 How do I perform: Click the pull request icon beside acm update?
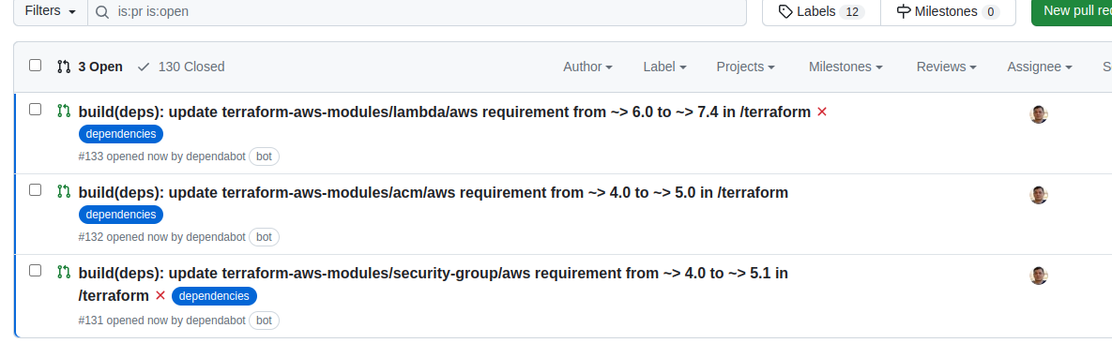click(x=64, y=191)
